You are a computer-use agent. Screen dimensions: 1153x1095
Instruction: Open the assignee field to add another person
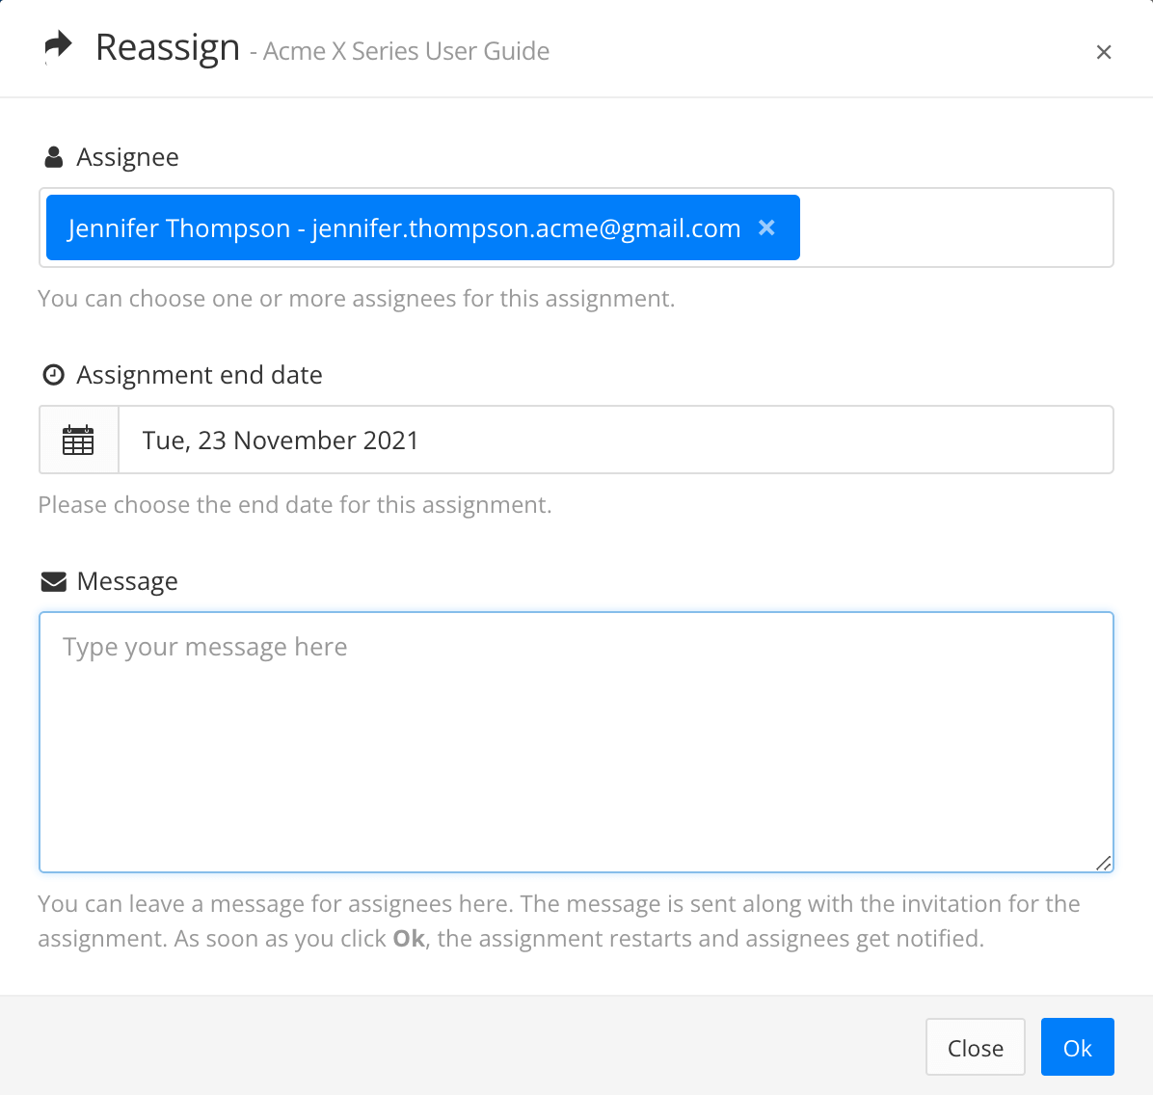coord(954,227)
